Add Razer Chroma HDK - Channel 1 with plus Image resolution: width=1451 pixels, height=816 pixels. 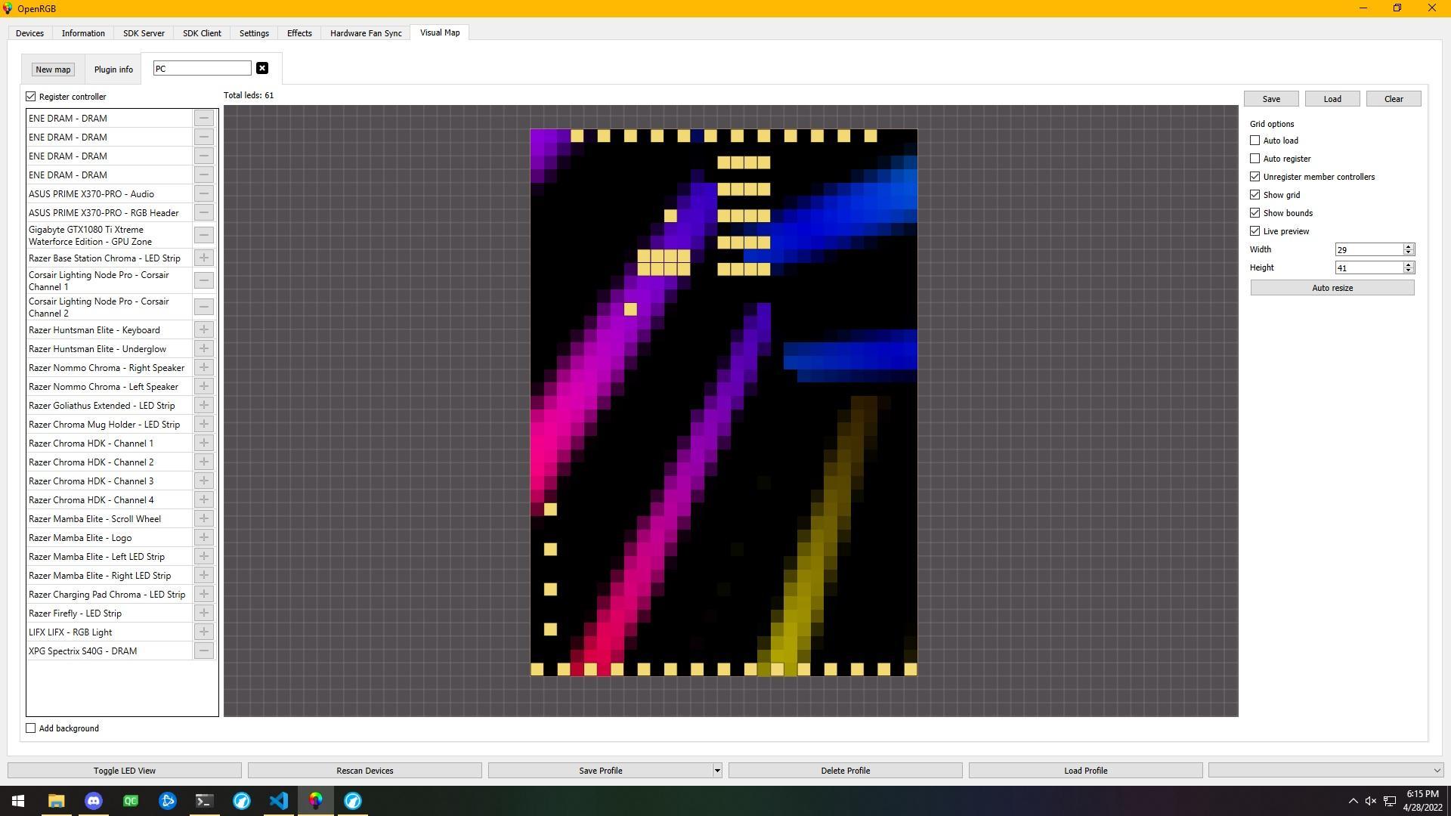point(203,443)
